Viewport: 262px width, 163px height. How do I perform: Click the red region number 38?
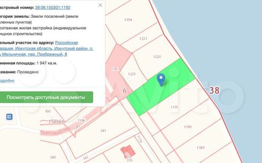point(215,90)
